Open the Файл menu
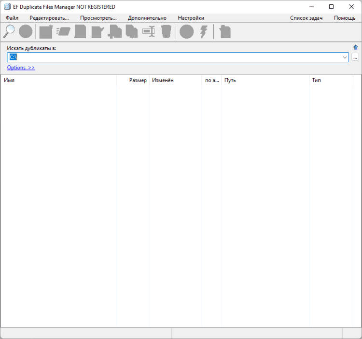Viewport: 362px width, 339px height. (x=12, y=18)
